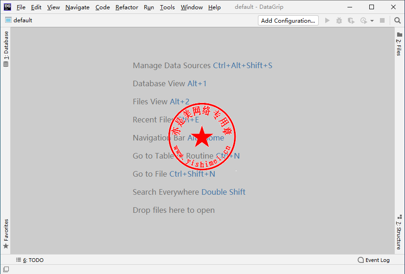The width and height of the screenshot is (405, 274).
Task: Open the Edit menu
Action: coord(36,7)
